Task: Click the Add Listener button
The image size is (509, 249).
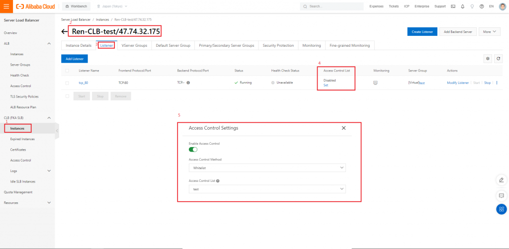Action: [75, 59]
